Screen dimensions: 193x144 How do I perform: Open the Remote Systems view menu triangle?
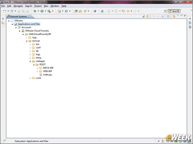coord(178,16)
